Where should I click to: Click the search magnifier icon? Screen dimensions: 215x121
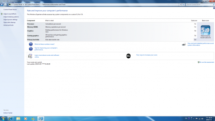pos(214,4)
